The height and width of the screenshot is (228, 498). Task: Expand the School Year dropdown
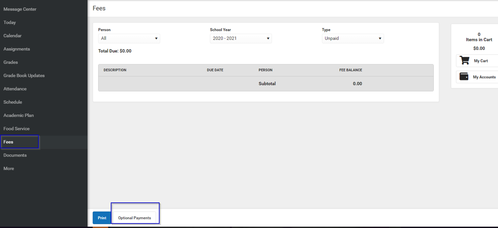[241, 38]
